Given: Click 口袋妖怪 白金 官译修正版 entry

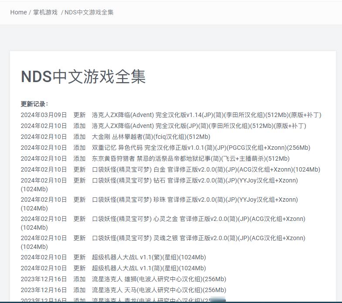Looking at the screenshot, I should point(206,170).
